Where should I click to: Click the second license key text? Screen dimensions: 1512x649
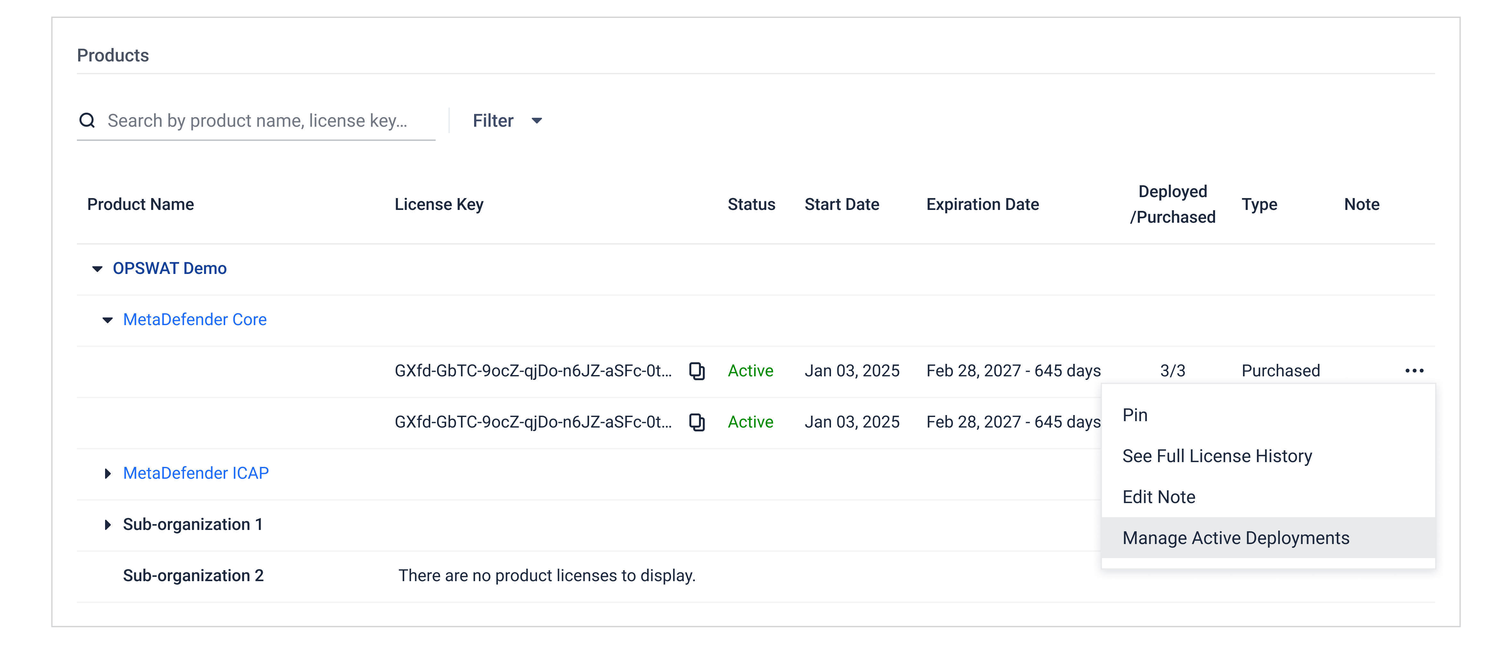[533, 422]
